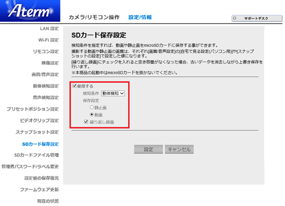
Task: Open Wi-Fi設定 in sidebar
Action: 48,40
